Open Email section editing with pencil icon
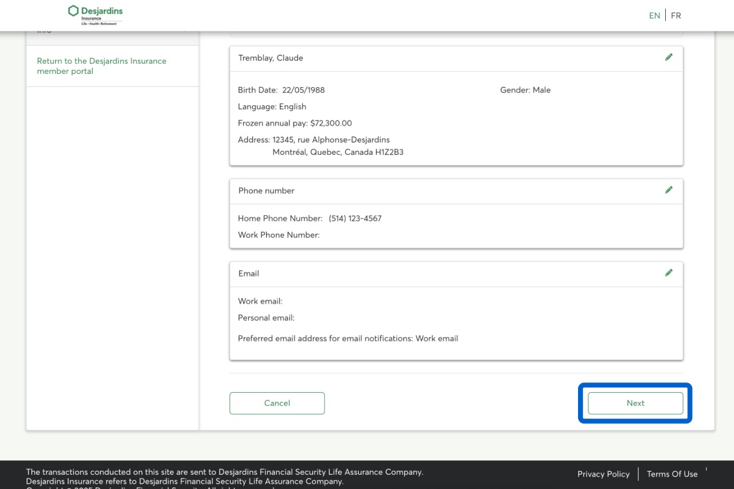The height and width of the screenshot is (489, 734). coord(669,273)
